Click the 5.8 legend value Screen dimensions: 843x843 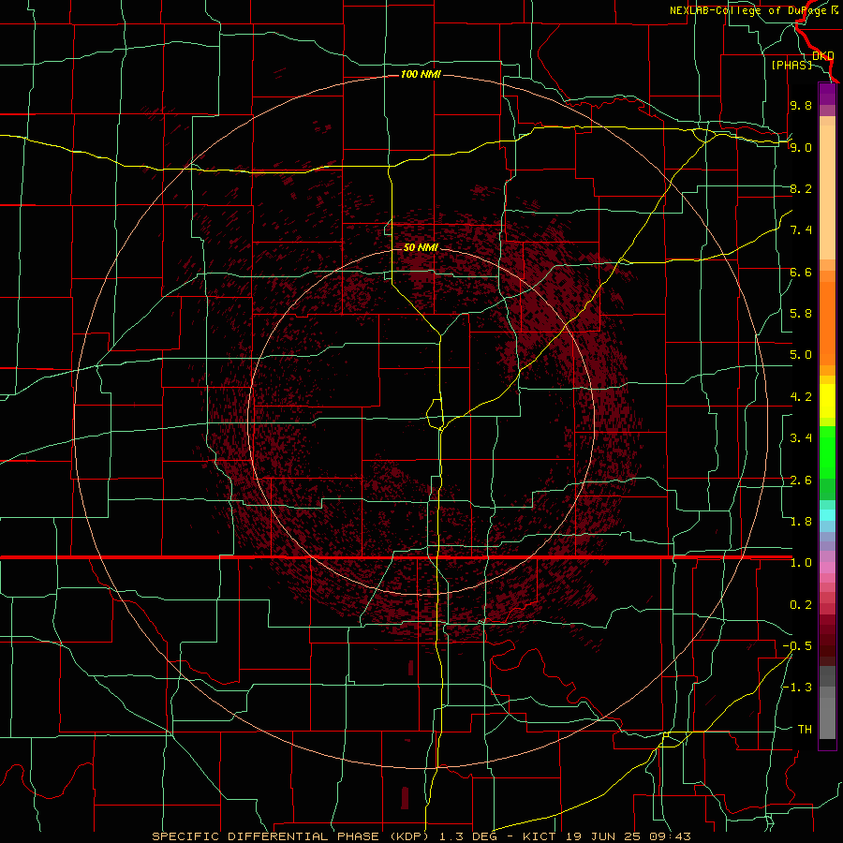[x=801, y=314]
